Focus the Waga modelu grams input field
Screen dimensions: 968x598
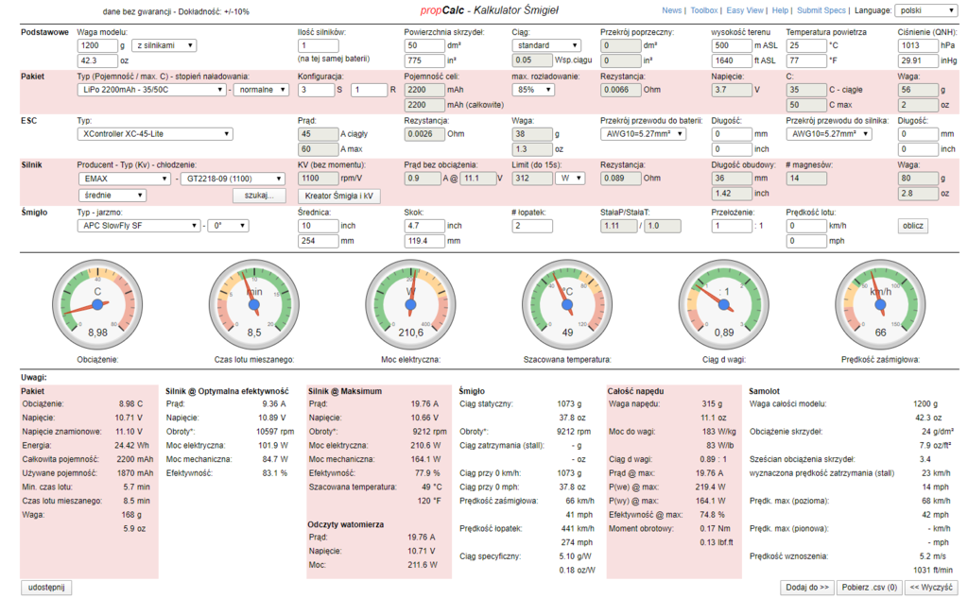tap(100, 45)
